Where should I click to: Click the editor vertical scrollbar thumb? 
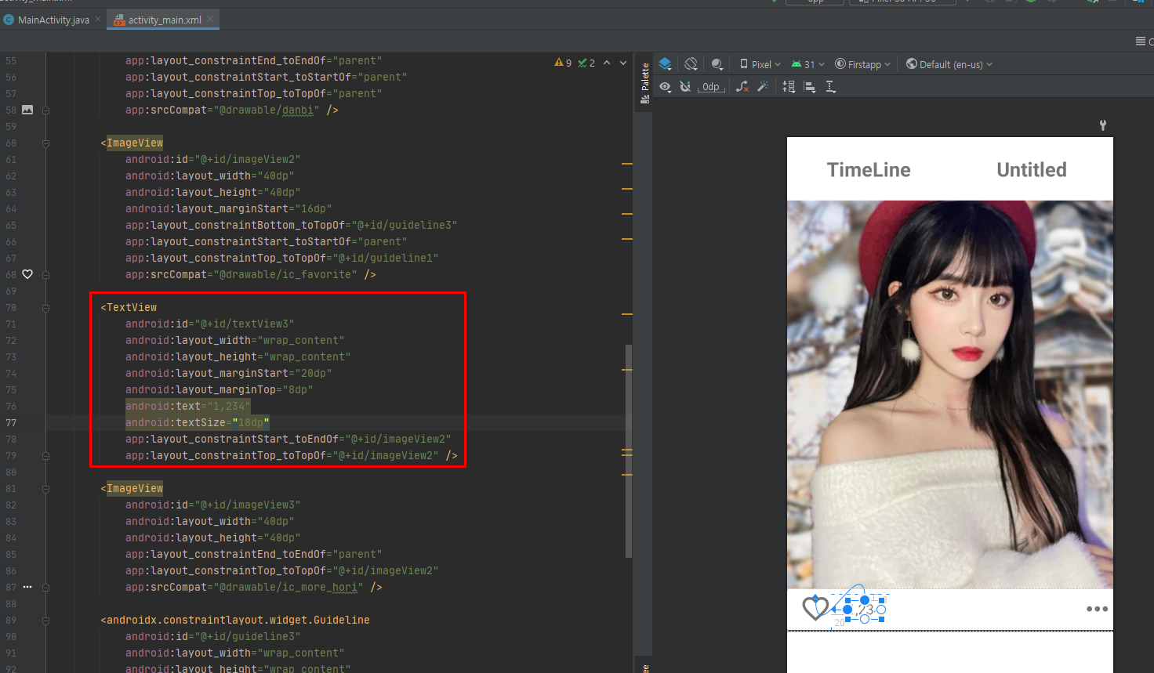click(628, 450)
